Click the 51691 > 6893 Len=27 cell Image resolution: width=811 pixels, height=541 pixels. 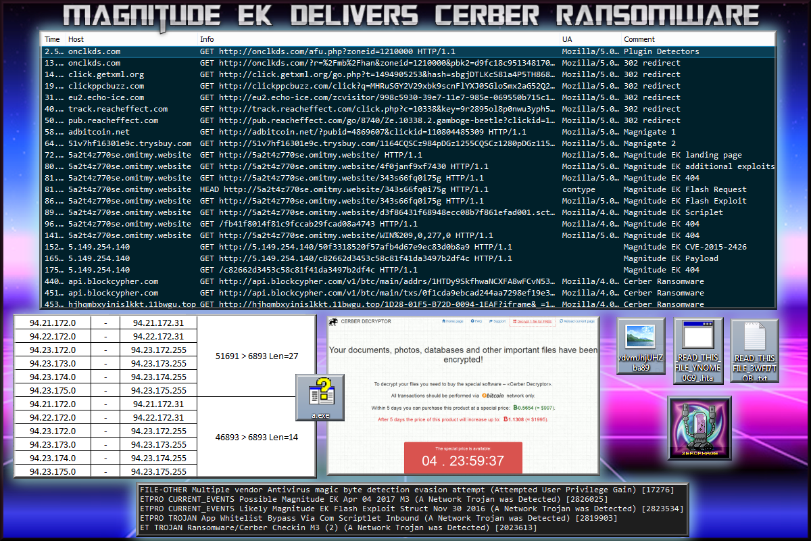click(256, 356)
